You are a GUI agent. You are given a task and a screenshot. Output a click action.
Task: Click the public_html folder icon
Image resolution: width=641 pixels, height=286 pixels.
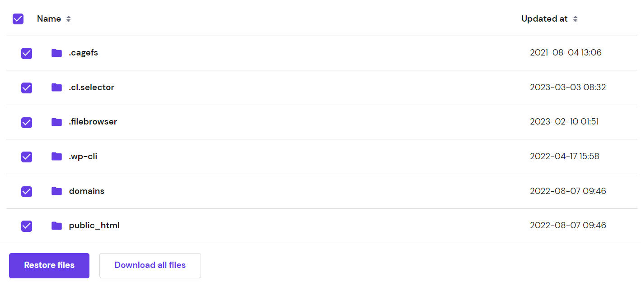click(56, 226)
